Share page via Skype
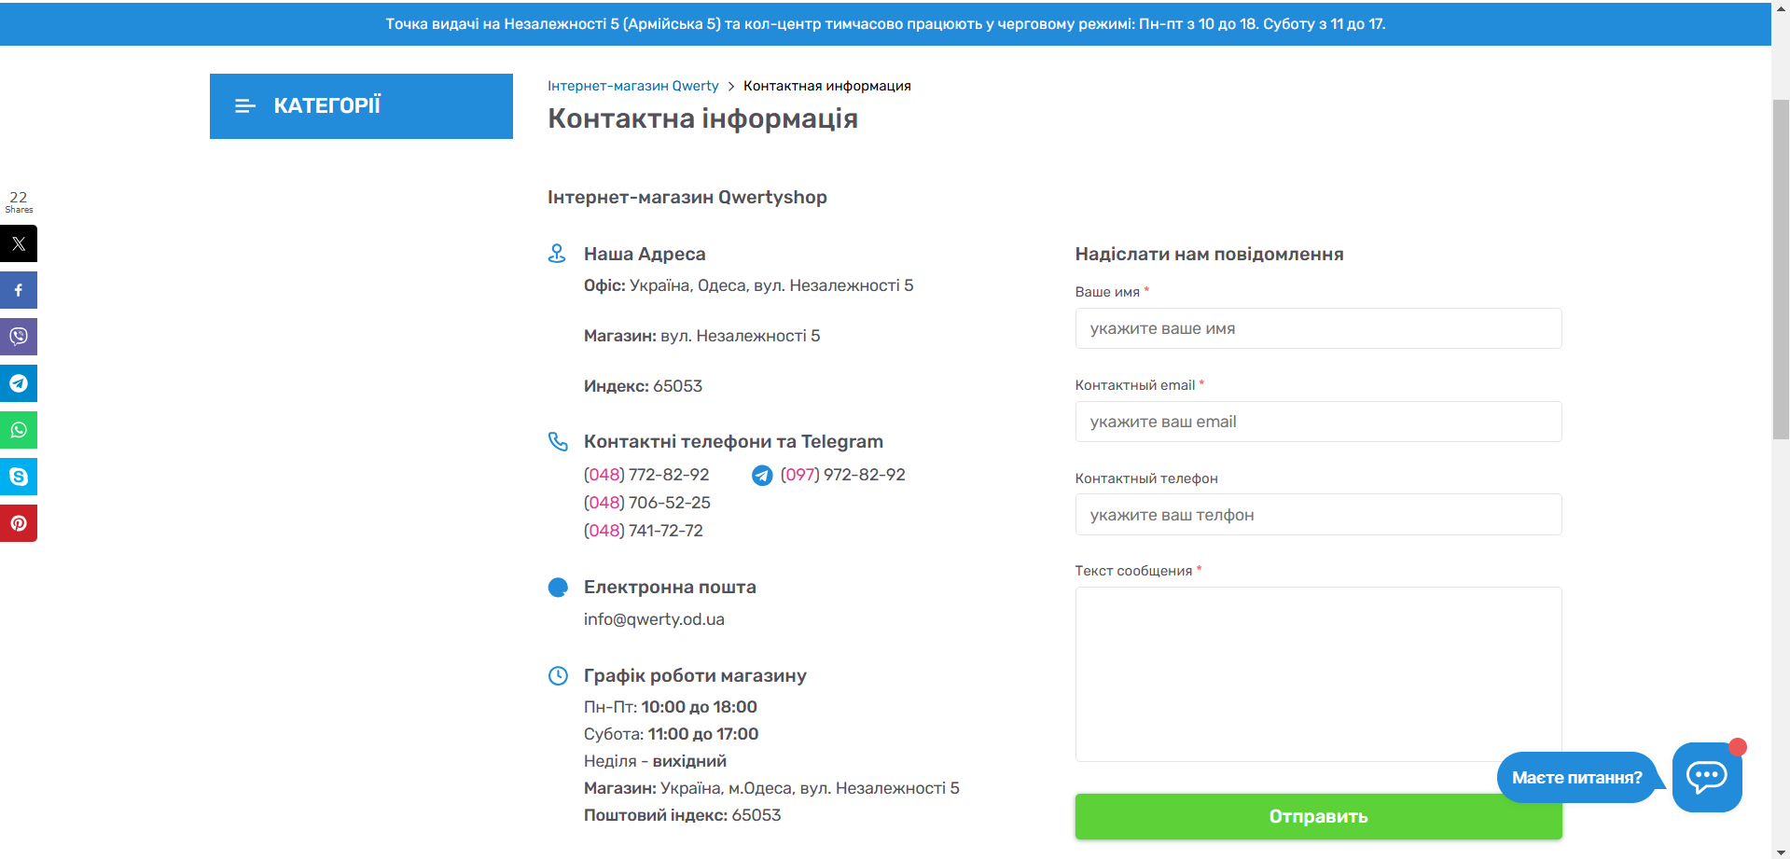Screen dimensions: 1790x859 19,477
